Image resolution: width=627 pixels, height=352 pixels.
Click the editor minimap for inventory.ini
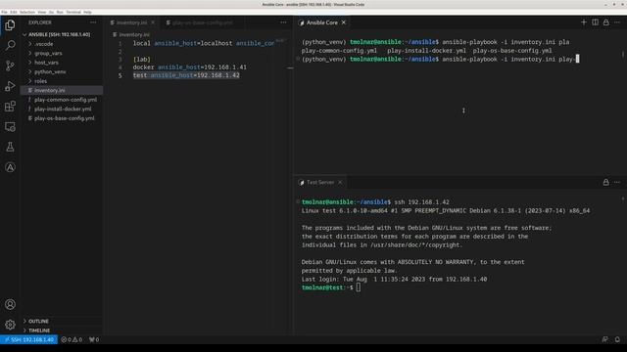281,41
